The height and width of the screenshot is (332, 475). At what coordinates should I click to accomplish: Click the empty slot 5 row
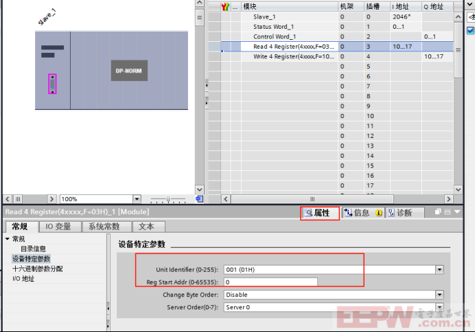point(337,67)
